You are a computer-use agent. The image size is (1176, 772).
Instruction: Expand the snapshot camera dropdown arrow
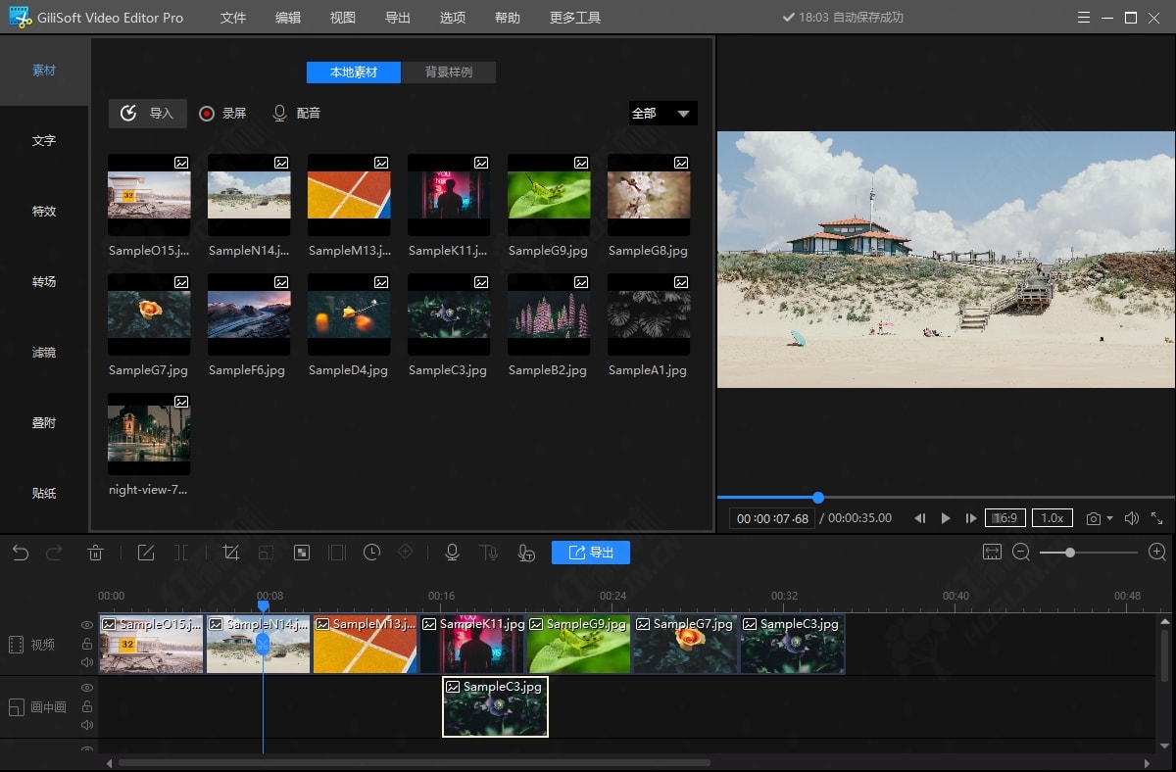click(1109, 518)
